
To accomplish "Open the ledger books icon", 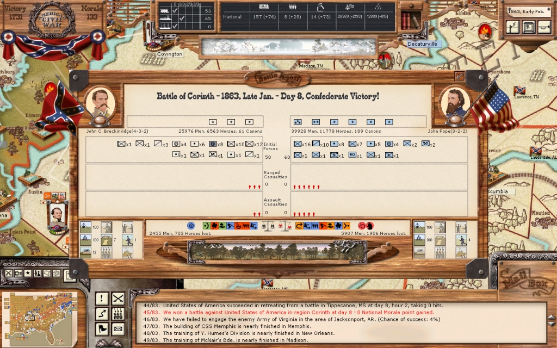I will tap(410, 20).
